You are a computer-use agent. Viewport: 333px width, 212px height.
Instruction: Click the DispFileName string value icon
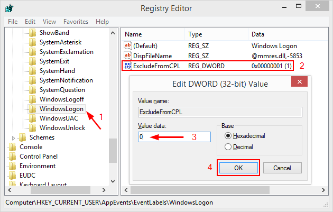(x=127, y=56)
